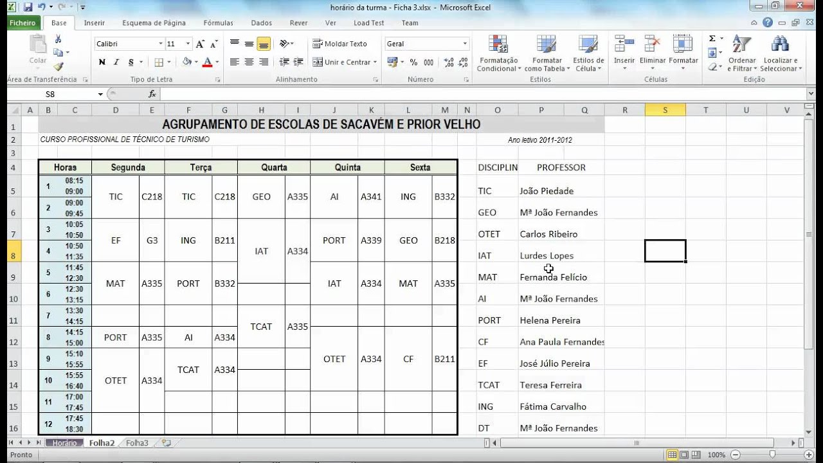823x463 pixels.
Task: Open the Folha3 sheet tab
Action: pyautogui.click(x=137, y=443)
